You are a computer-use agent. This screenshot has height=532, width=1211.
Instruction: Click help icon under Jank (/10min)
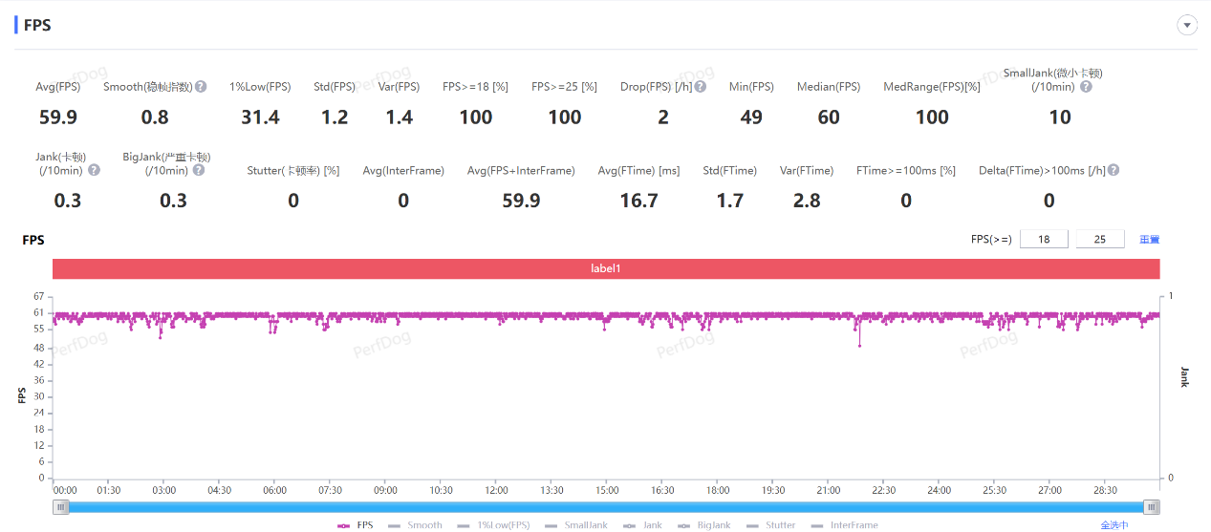click(x=94, y=170)
